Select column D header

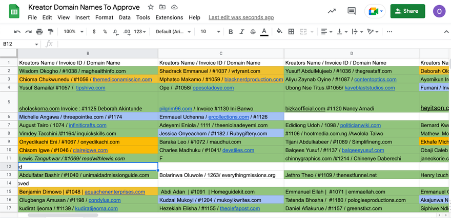[352, 53]
